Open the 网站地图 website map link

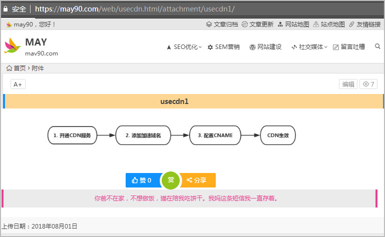coord(293,24)
